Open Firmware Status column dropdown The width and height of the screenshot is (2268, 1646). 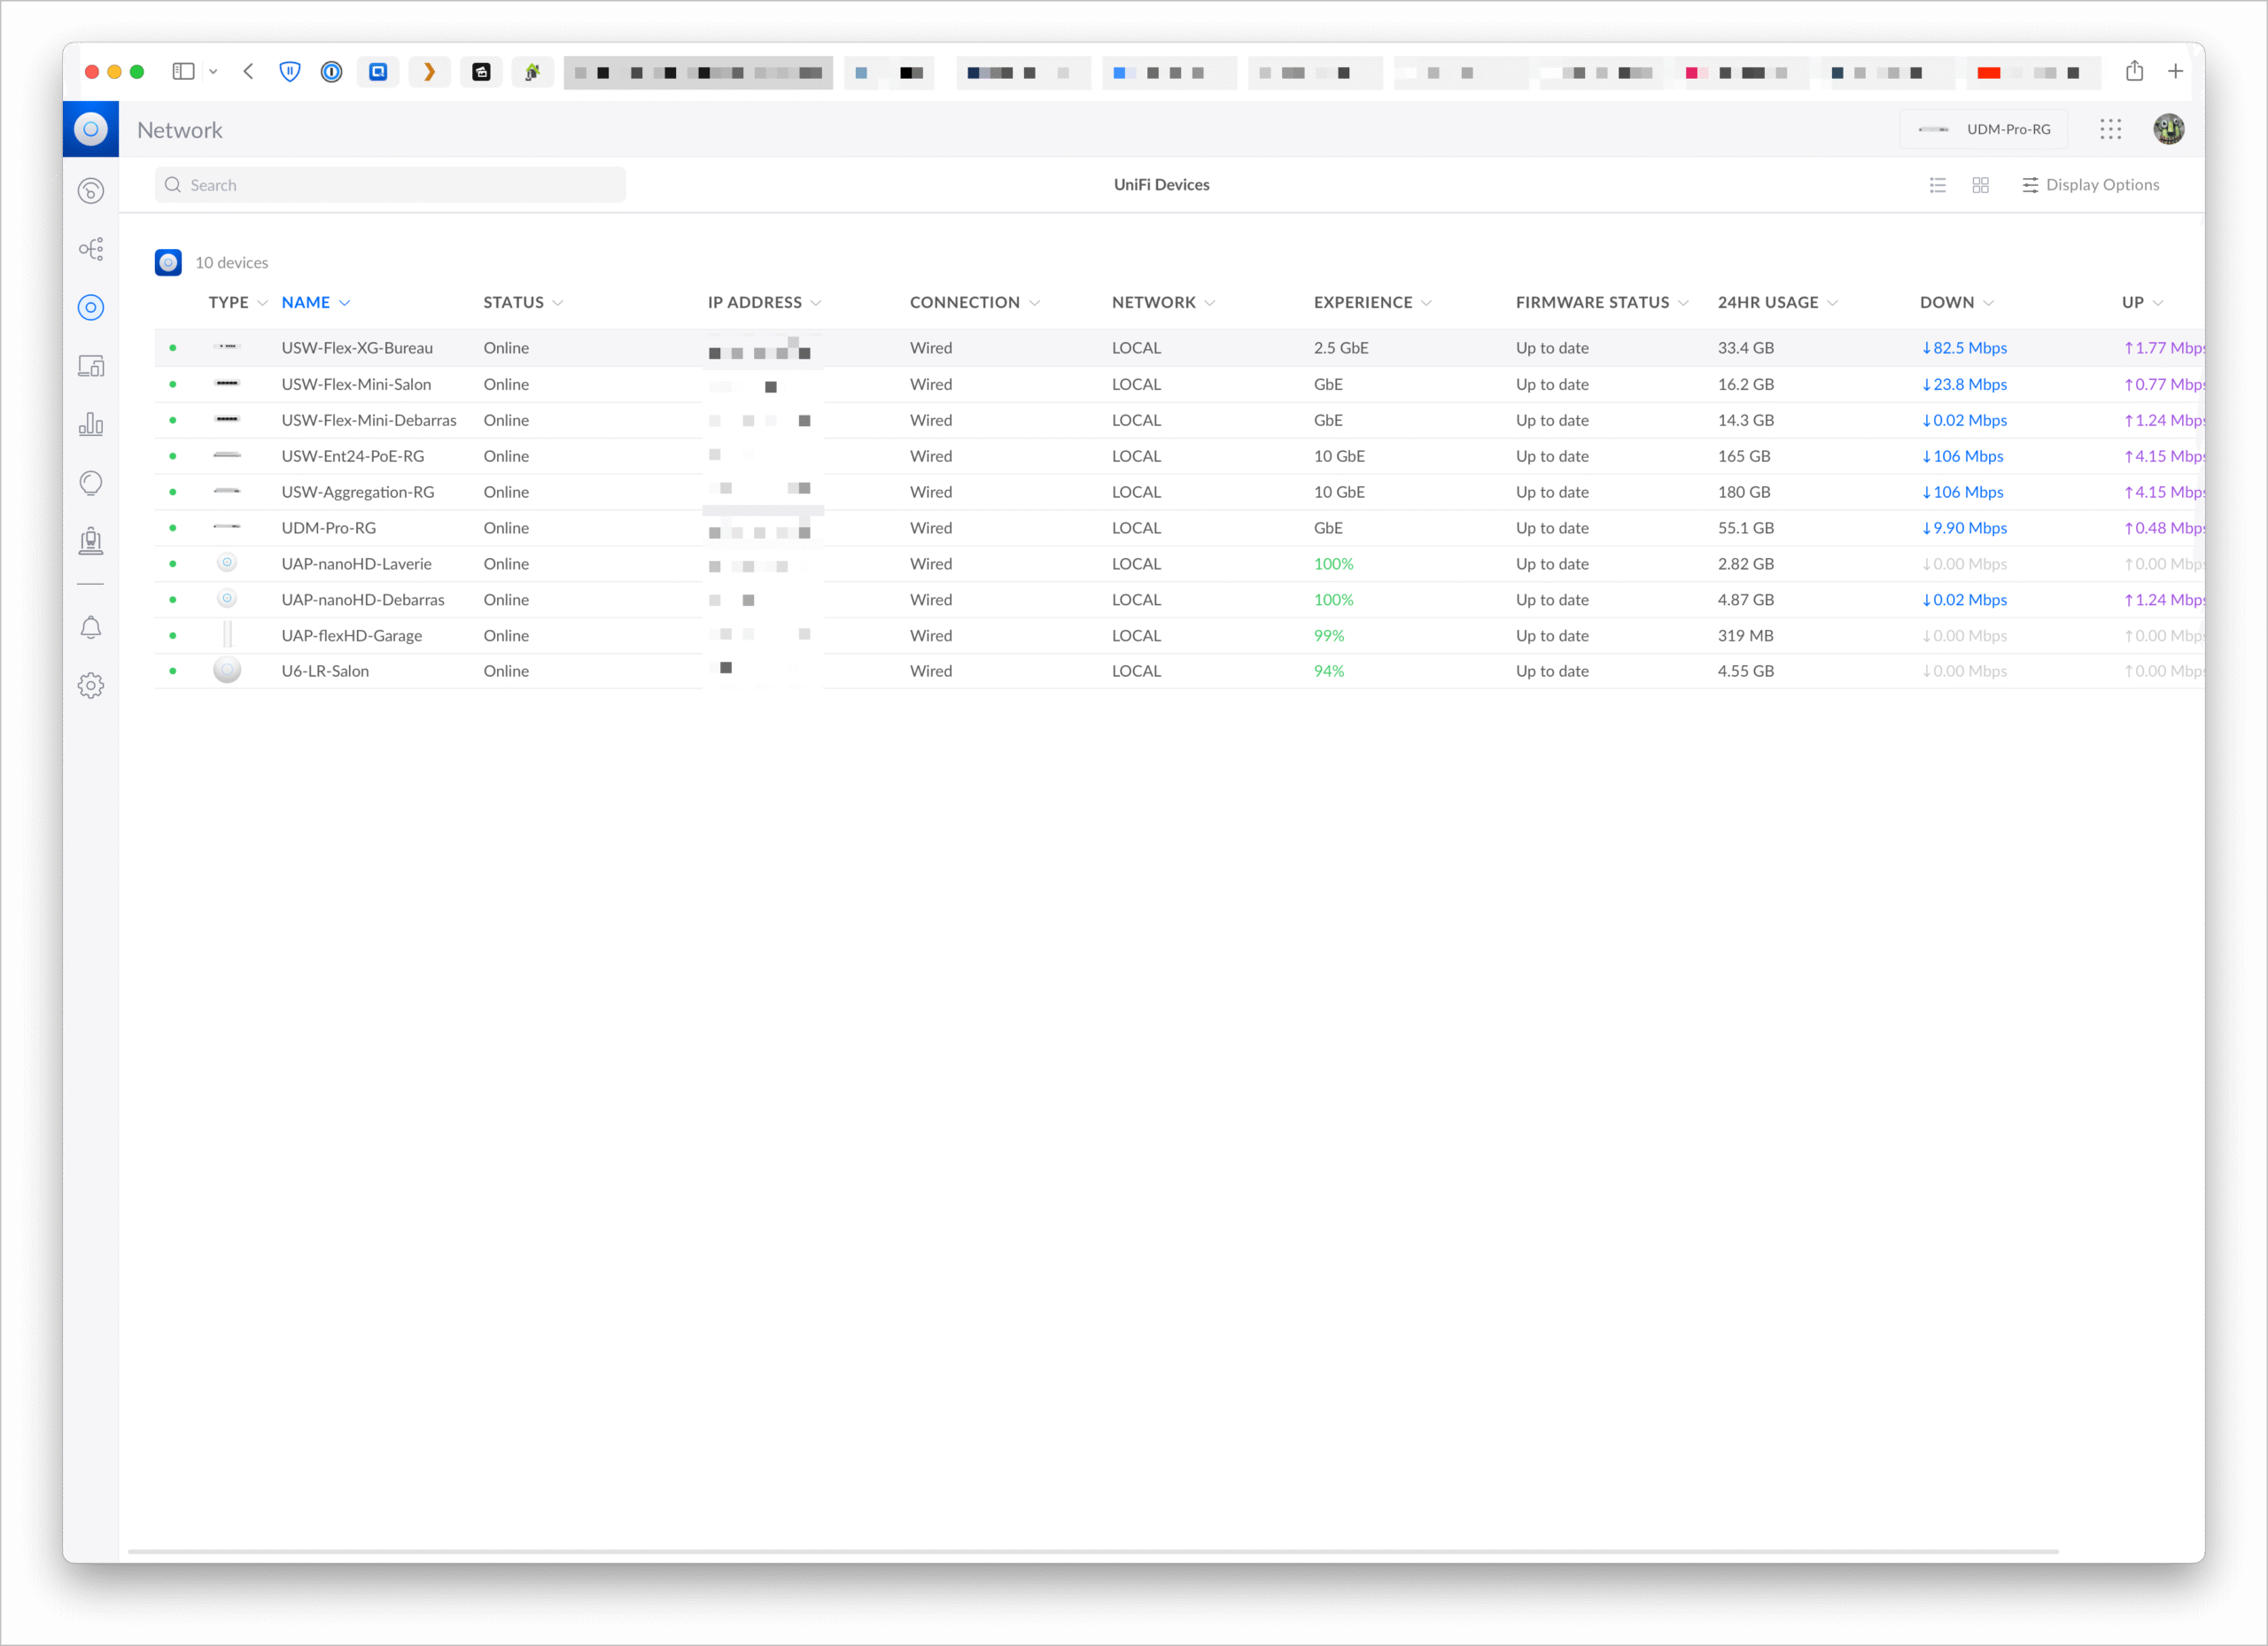[1683, 303]
